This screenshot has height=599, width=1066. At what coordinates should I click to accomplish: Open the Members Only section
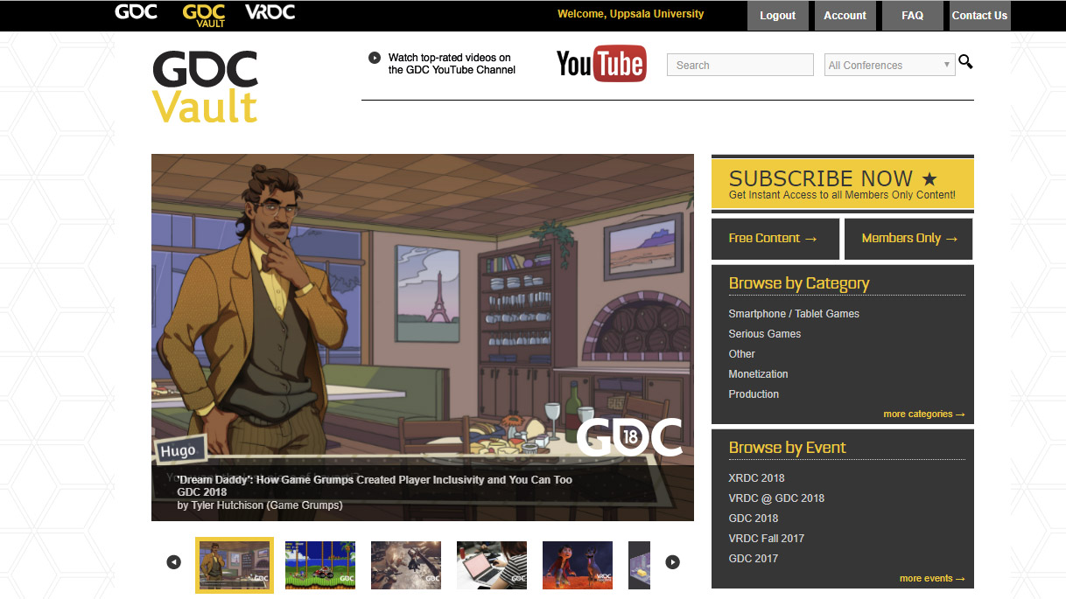[x=908, y=239]
